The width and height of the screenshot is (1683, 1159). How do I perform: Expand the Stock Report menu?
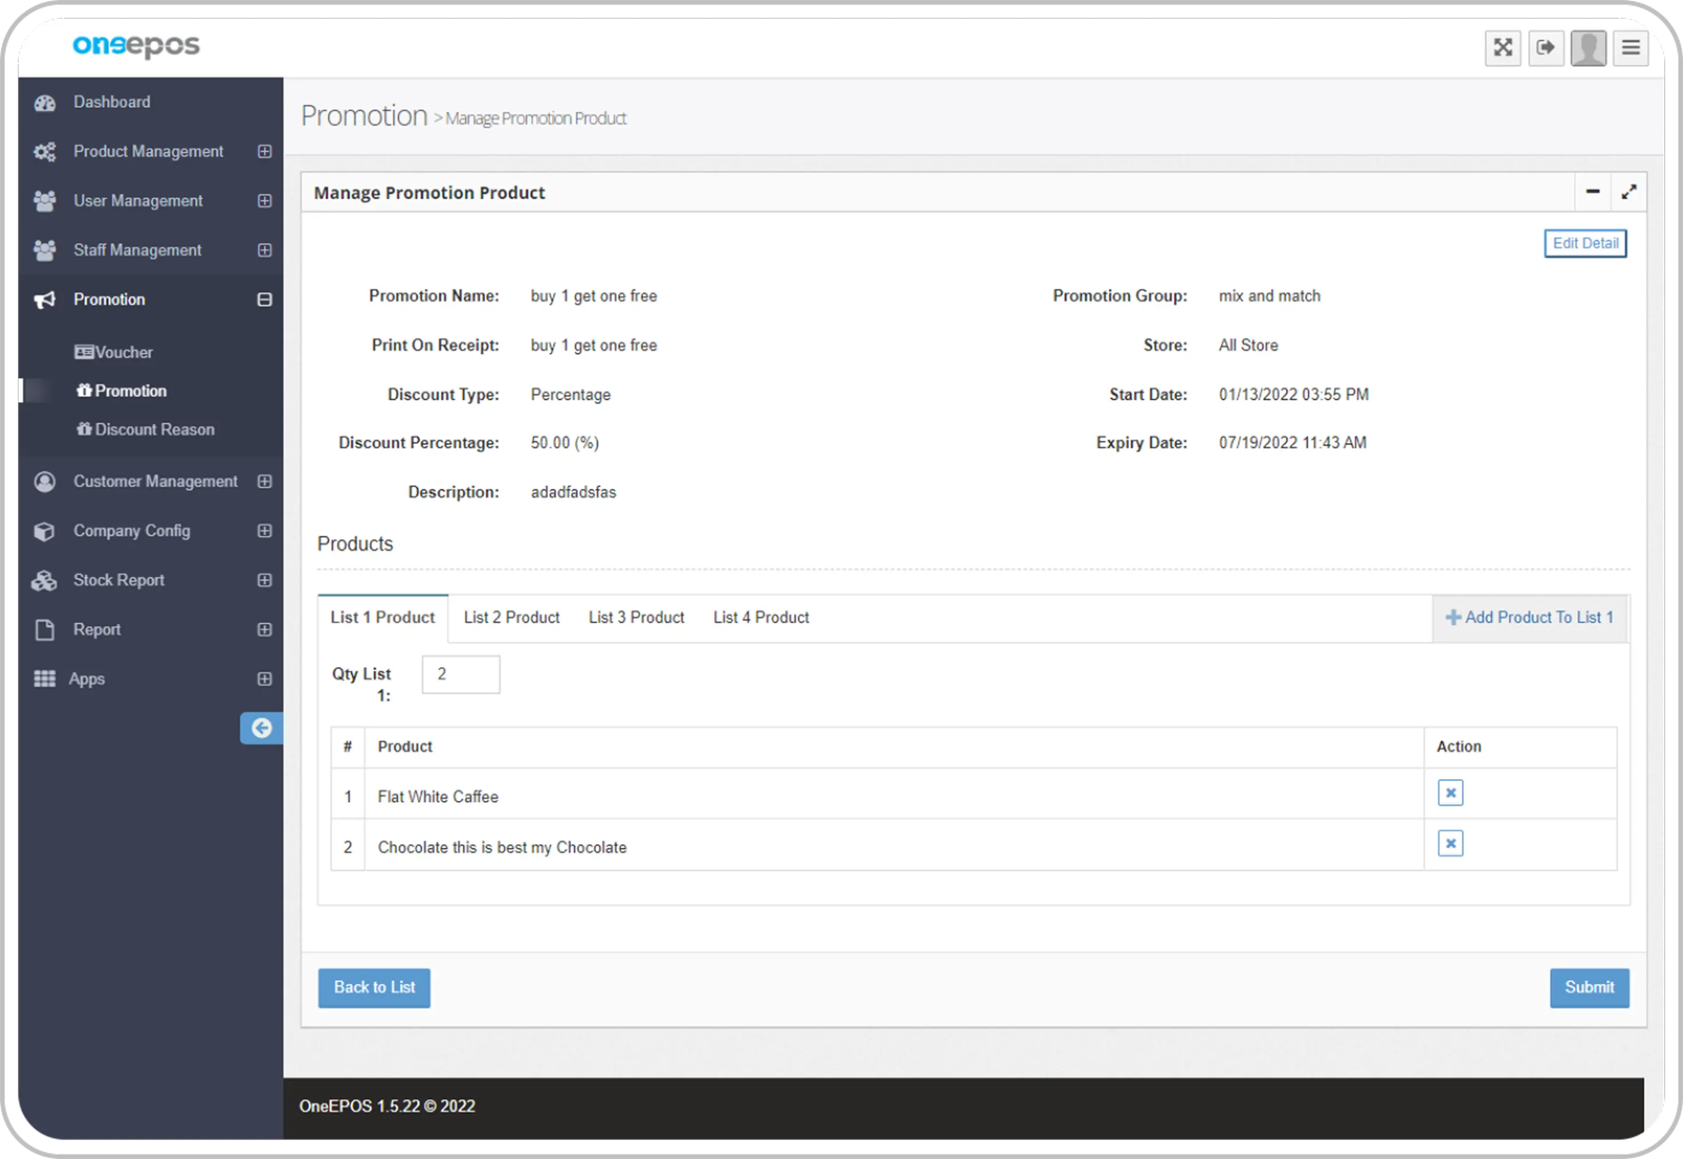pyautogui.click(x=265, y=580)
